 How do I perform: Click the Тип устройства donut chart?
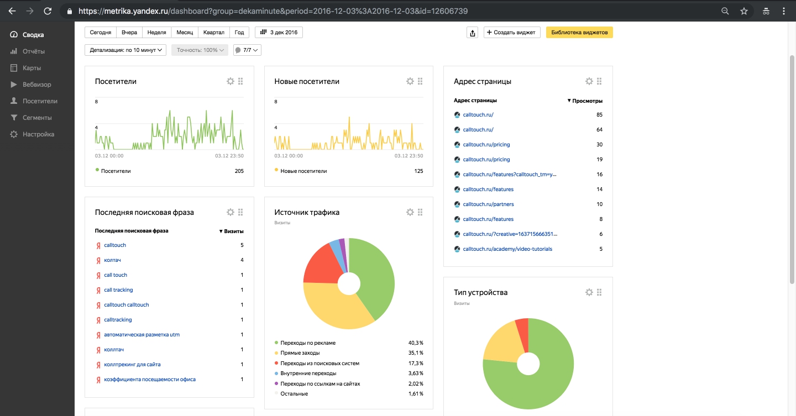(x=528, y=364)
